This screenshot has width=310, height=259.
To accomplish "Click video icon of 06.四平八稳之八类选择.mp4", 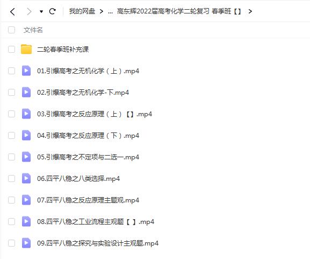I will [x=26, y=178].
